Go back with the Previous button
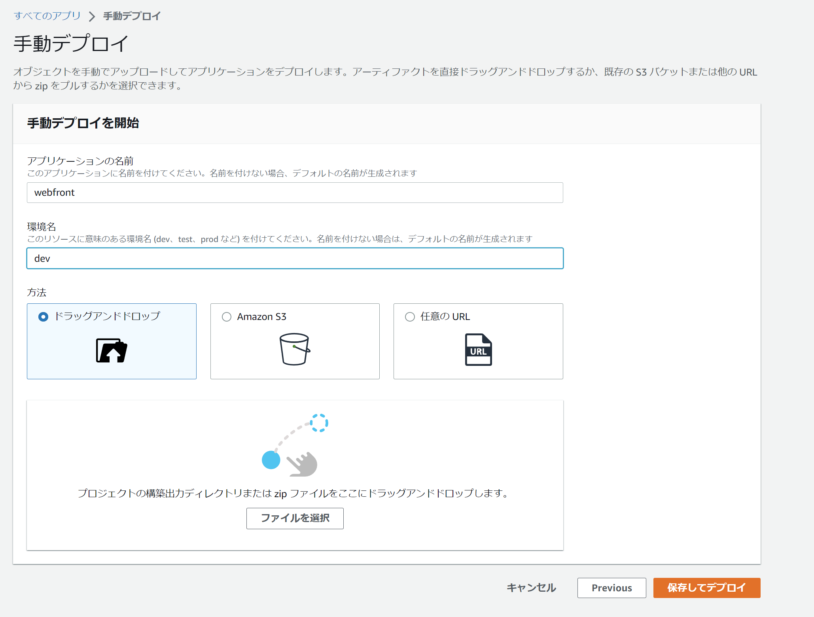This screenshot has height=617, width=814. [611, 588]
